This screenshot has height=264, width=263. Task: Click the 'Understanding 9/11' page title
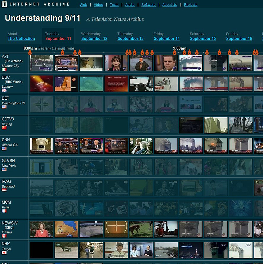pos(43,18)
